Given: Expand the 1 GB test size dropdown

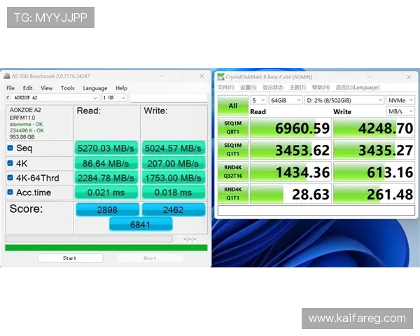Looking at the screenshot, I should tap(114, 98).
